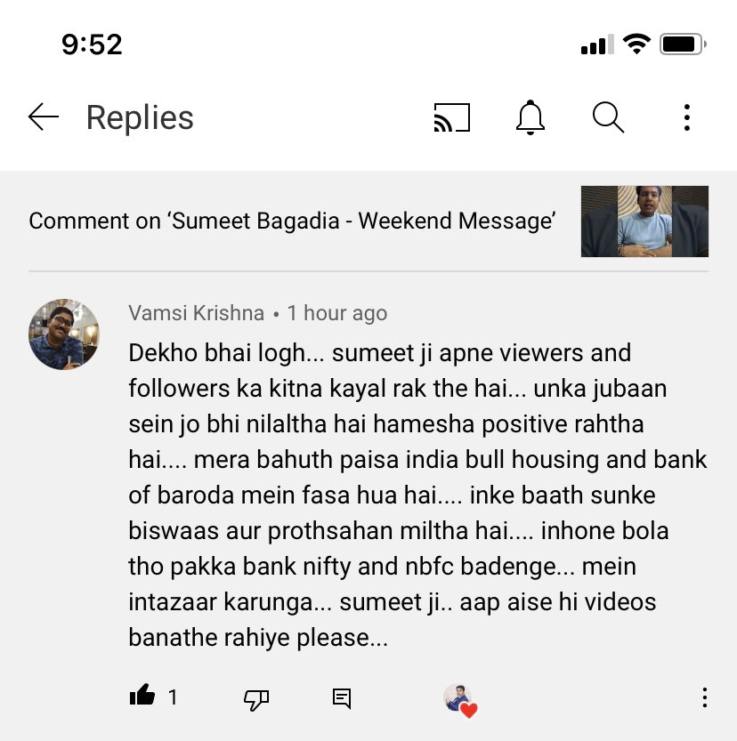Screen dimensions: 737x741
Task: Dislike the comment with thumbs-down
Action: (x=256, y=699)
